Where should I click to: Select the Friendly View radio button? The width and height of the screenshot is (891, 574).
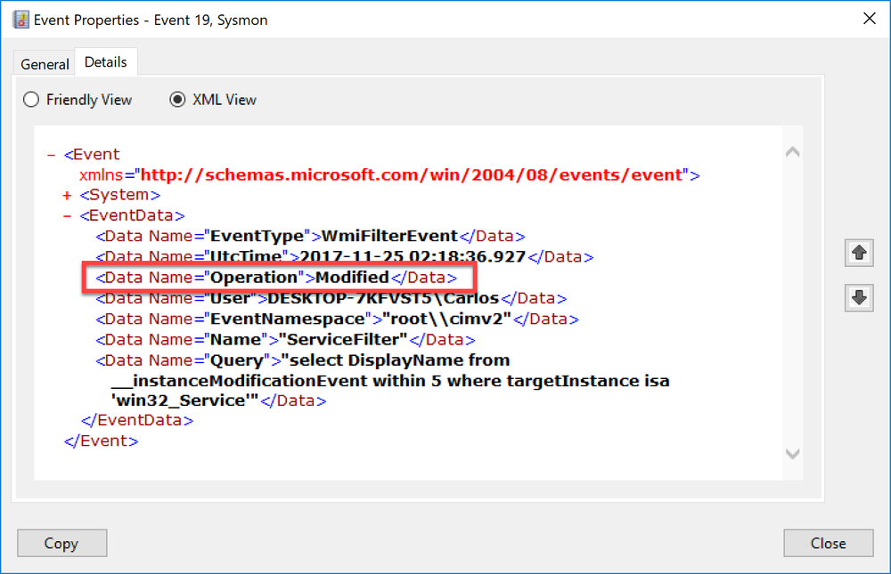coord(31,100)
